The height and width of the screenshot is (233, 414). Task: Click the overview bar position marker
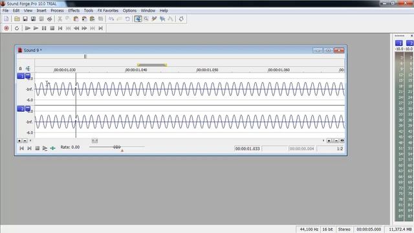pos(85,56)
